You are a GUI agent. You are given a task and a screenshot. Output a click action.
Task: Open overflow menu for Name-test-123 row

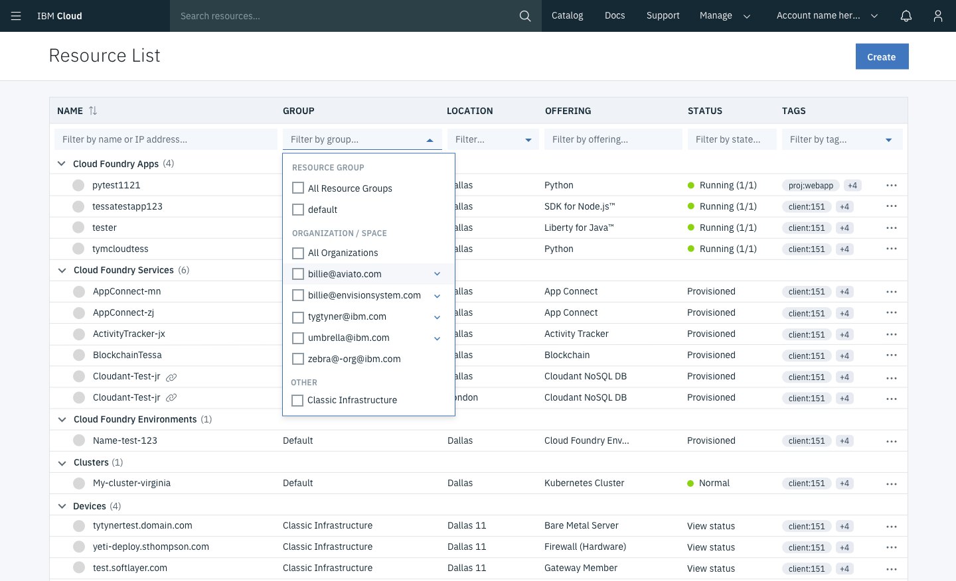892,440
